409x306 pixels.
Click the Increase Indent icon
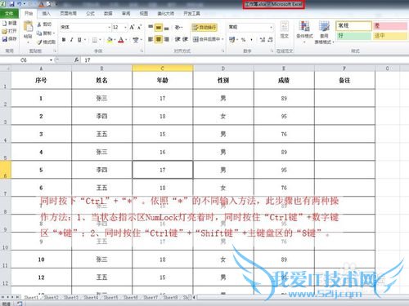[186, 39]
